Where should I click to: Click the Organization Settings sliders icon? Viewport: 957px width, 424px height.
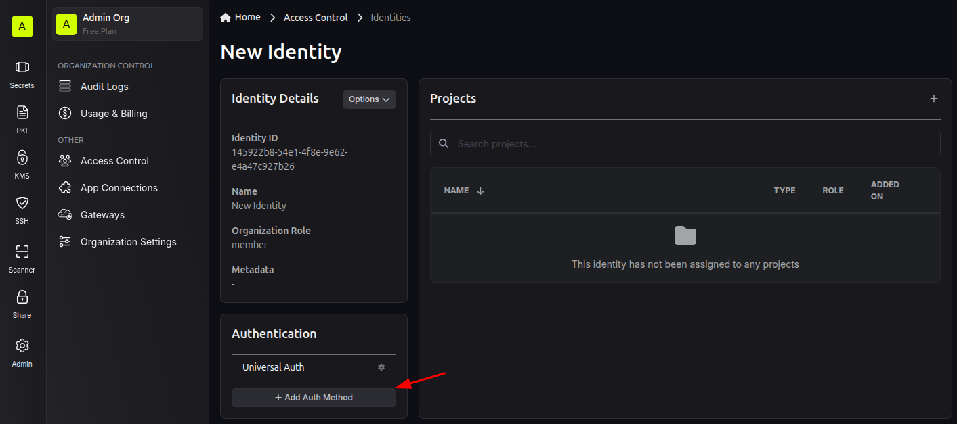pos(65,242)
